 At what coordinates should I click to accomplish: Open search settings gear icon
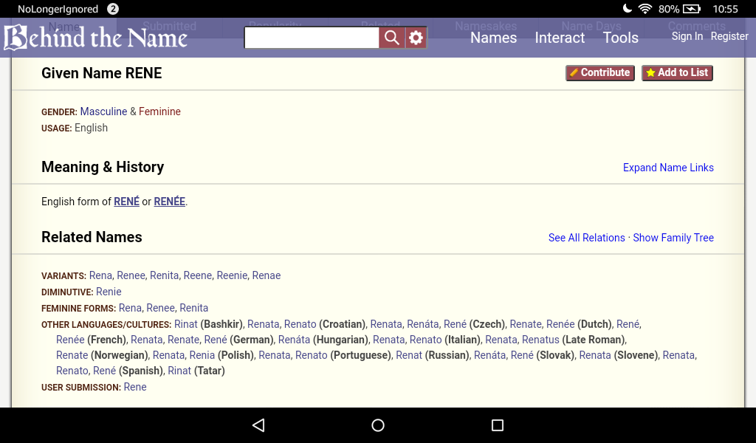(x=416, y=38)
